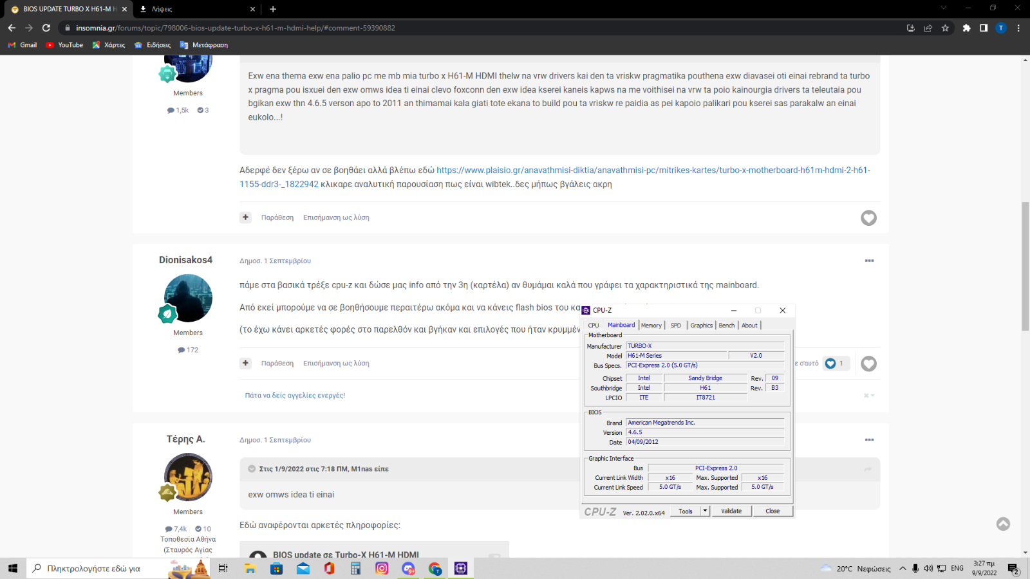Image resolution: width=1030 pixels, height=579 pixels.
Task: Click the Πάτα να δεις αγγελίες ενεργές link
Action: tap(295, 396)
